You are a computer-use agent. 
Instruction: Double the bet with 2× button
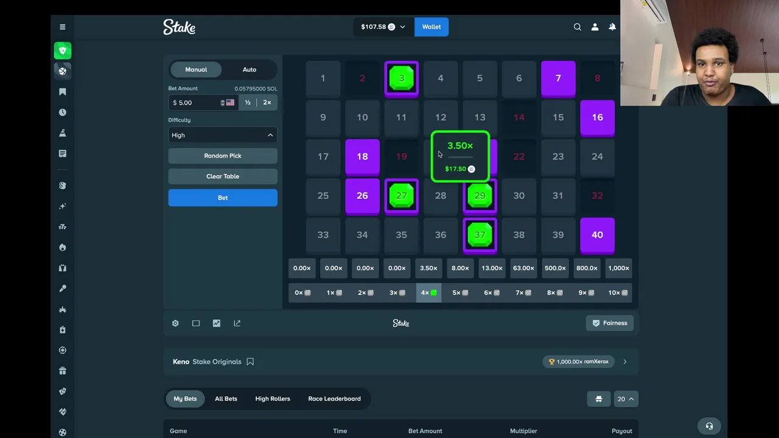(267, 103)
